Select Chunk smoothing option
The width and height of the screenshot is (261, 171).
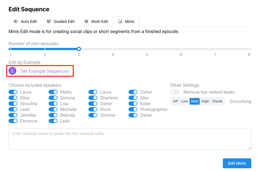(217, 101)
